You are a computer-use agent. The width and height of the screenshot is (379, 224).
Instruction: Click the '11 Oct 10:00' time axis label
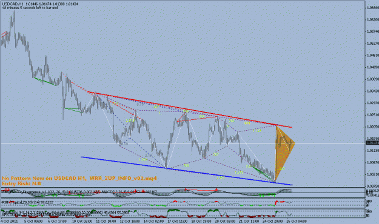coord(106,221)
